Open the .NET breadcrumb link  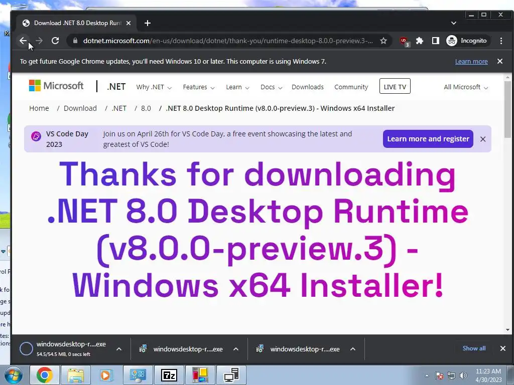[118, 108]
